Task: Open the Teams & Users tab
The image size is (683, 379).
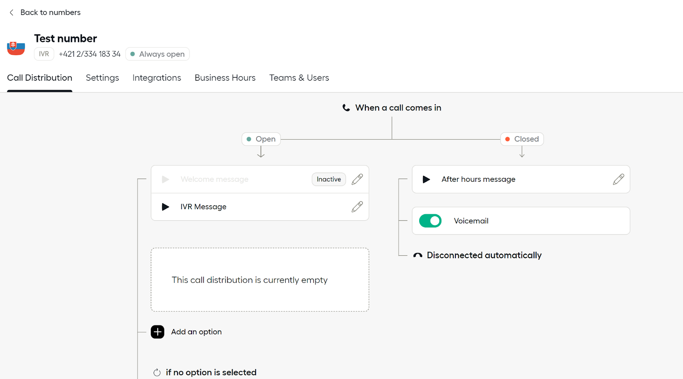Action: coord(299,78)
